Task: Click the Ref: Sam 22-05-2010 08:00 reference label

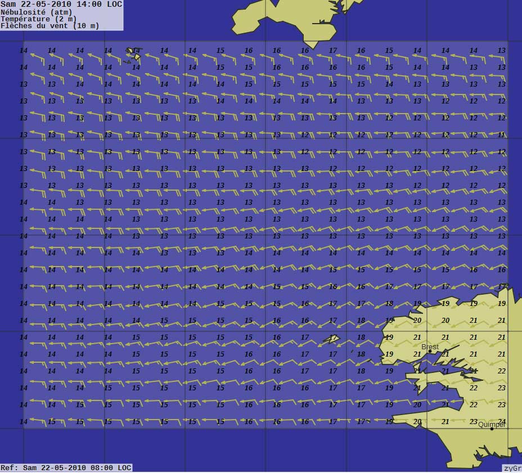Action: coord(66,468)
